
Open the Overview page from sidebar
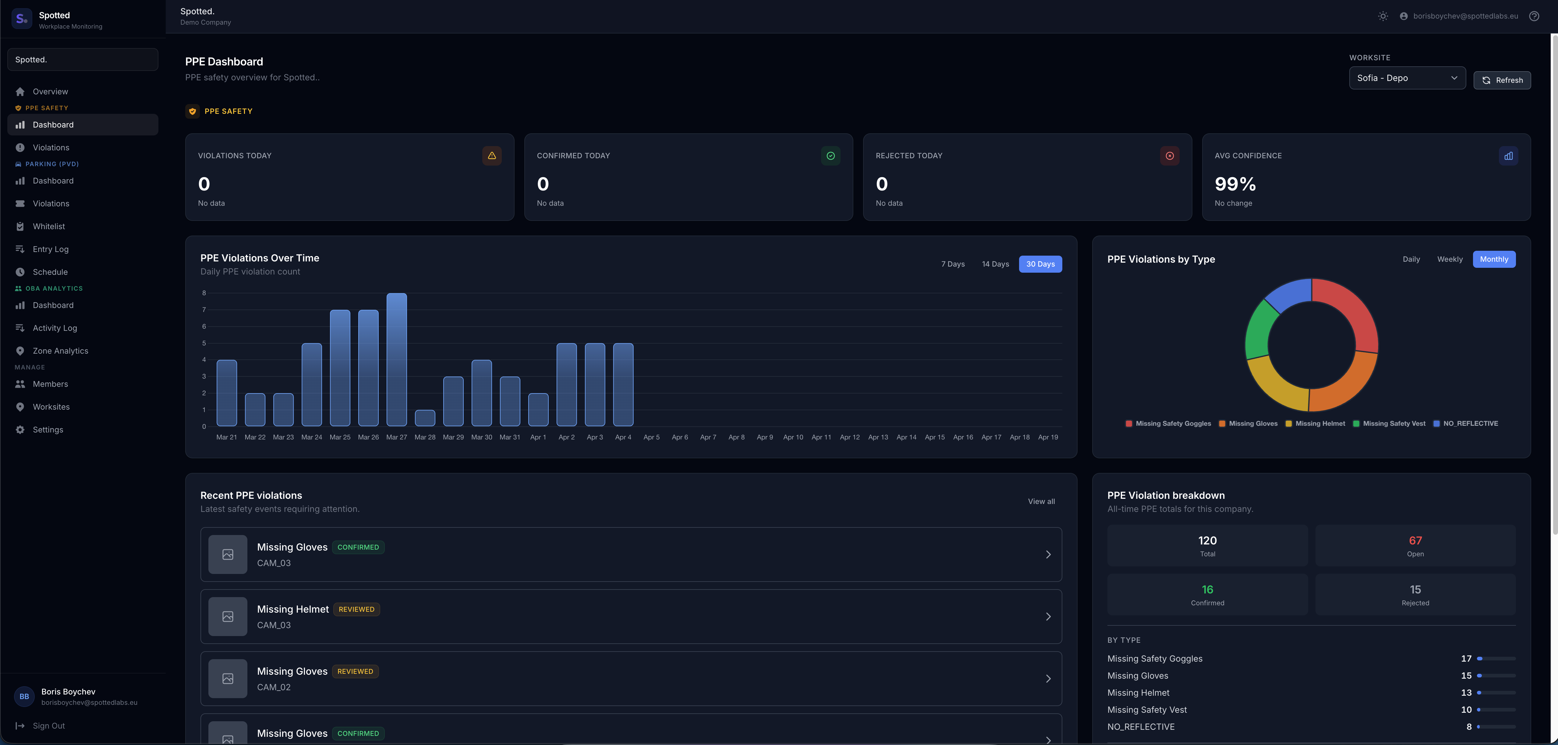[51, 91]
